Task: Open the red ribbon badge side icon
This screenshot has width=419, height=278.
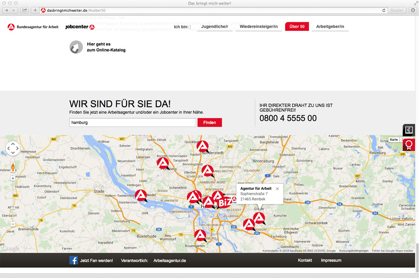Action: click(x=409, y=144)
